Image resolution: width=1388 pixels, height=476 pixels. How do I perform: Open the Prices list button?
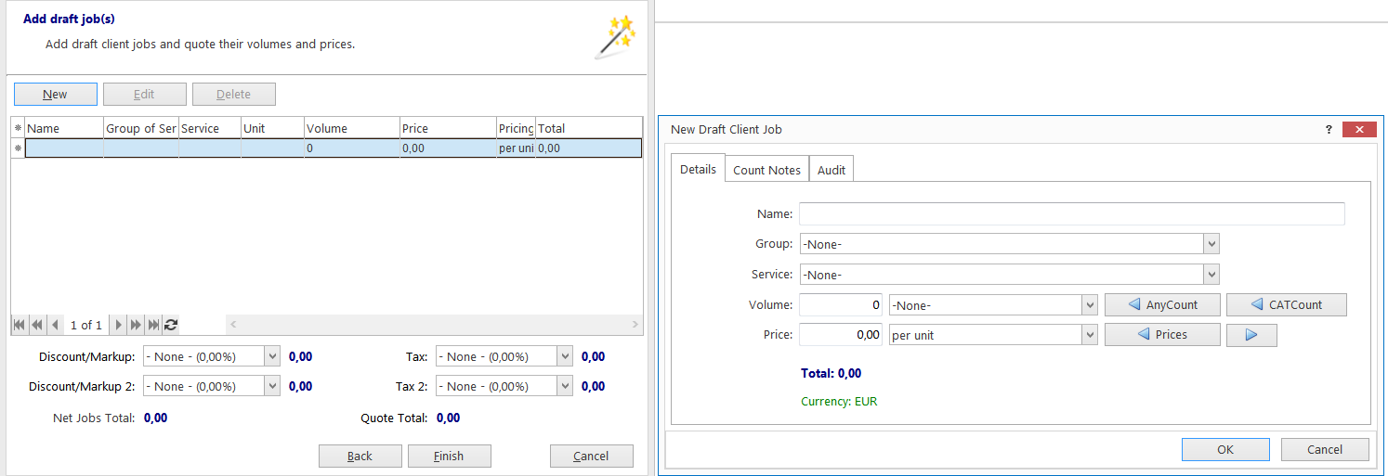(1162, 335)
